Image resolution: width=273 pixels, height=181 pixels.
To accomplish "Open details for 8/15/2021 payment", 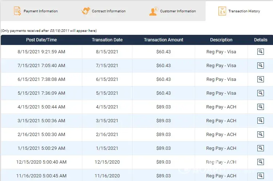I will tap(260, 52).
